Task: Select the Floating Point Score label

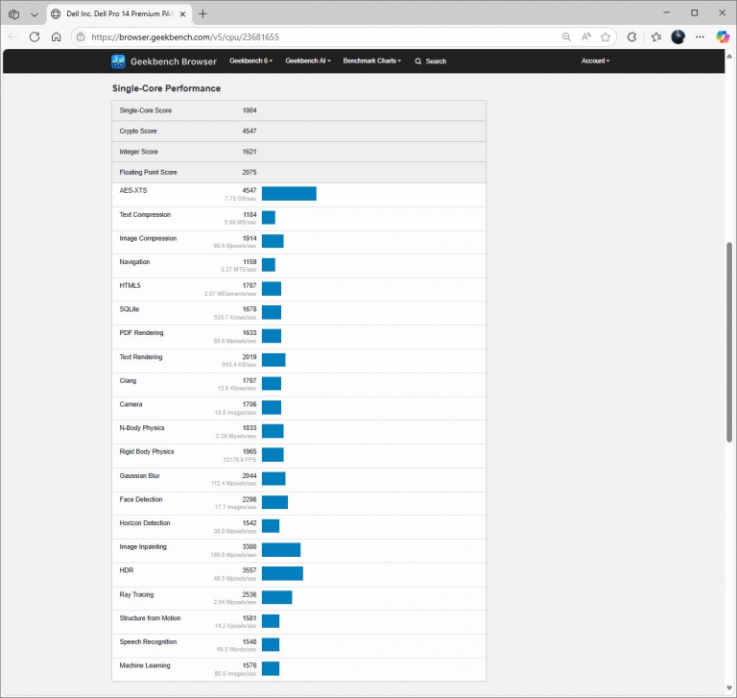Action: (148, 172)
